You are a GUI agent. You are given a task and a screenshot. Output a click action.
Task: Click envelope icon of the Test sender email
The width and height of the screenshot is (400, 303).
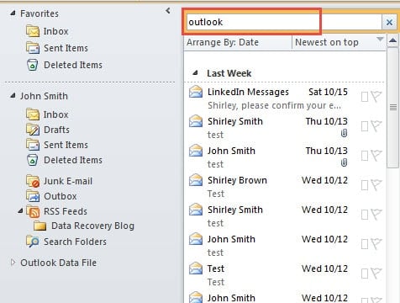coord(196,268)
